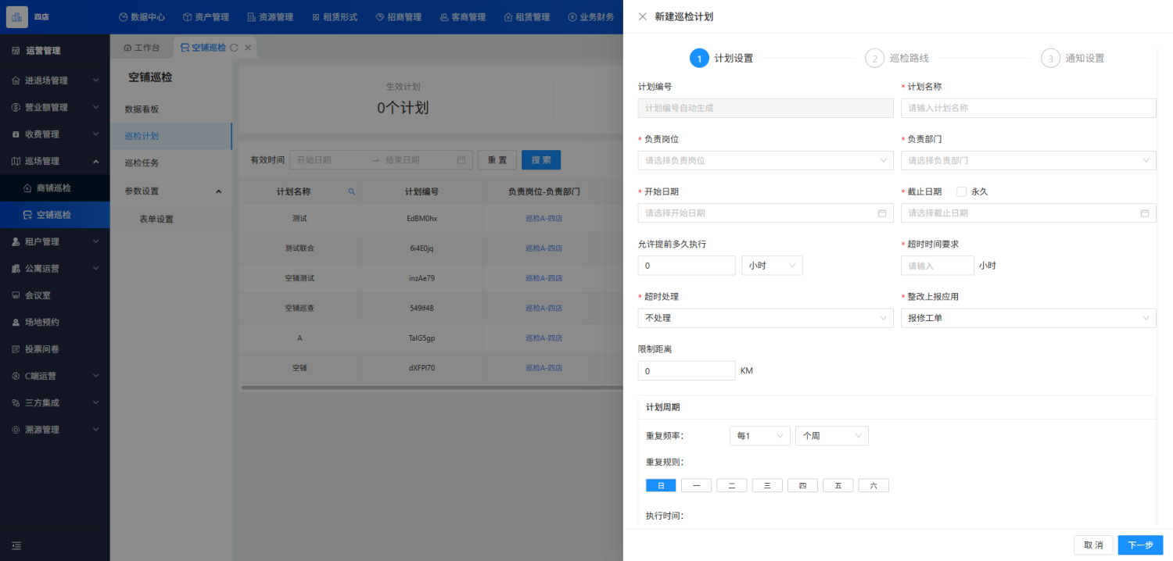This screenshot has width=1173, height=561.
Task: Open the 整改上报应用 dropdown showing 报修工单
Action: [x=1028, y=318]
